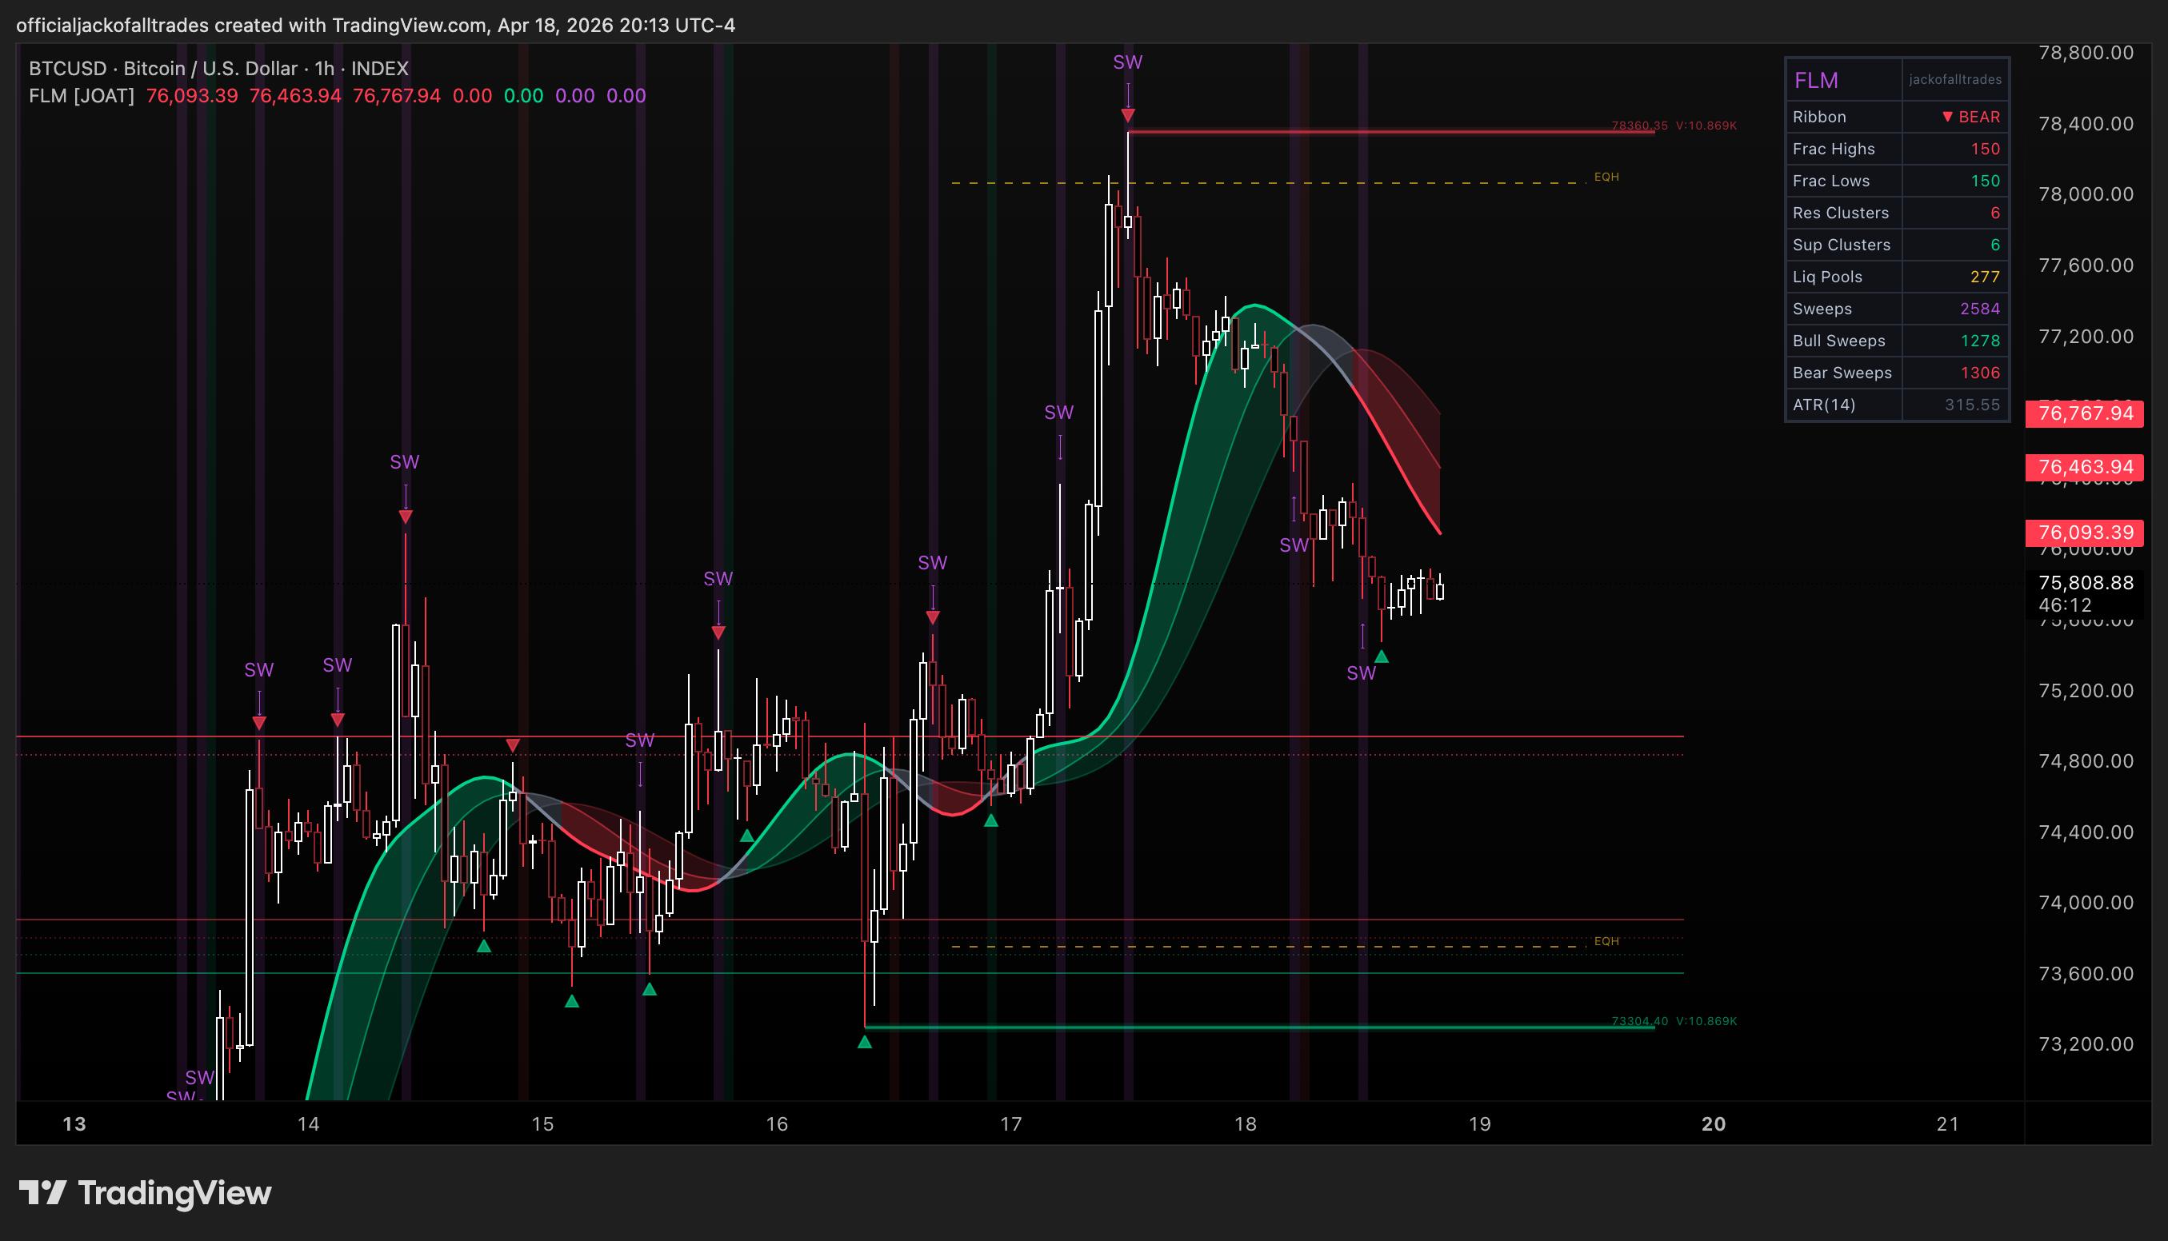Screen dimensions: 2168x1241
Task: Click the Sup Clusters value 6
Action: [1995, 245]
